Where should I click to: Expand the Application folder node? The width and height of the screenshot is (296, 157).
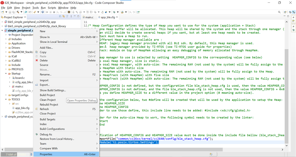[x=6, y=43]
